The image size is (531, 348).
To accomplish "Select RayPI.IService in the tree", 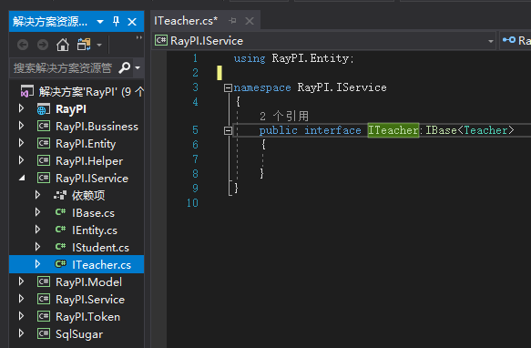I will coord(92,179).
